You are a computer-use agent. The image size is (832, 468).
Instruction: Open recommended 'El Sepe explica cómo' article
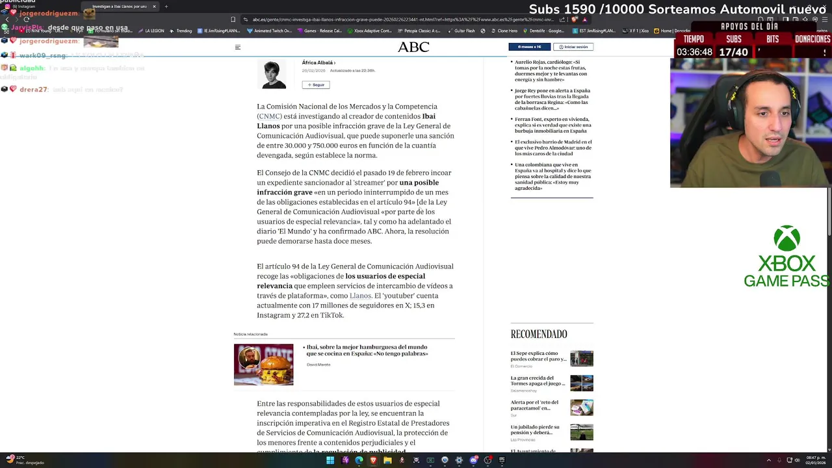coord(539,356)
